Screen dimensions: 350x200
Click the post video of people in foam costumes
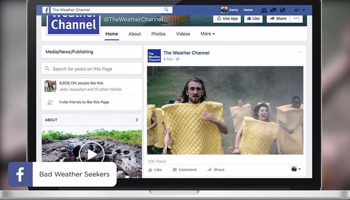[x=225, y=110]
